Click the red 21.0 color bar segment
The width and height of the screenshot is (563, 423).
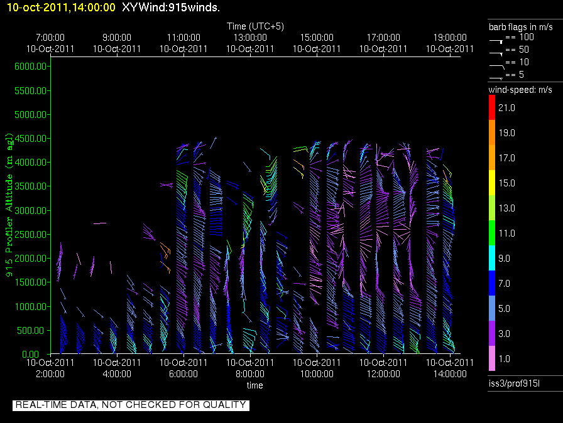pos(492,107)
